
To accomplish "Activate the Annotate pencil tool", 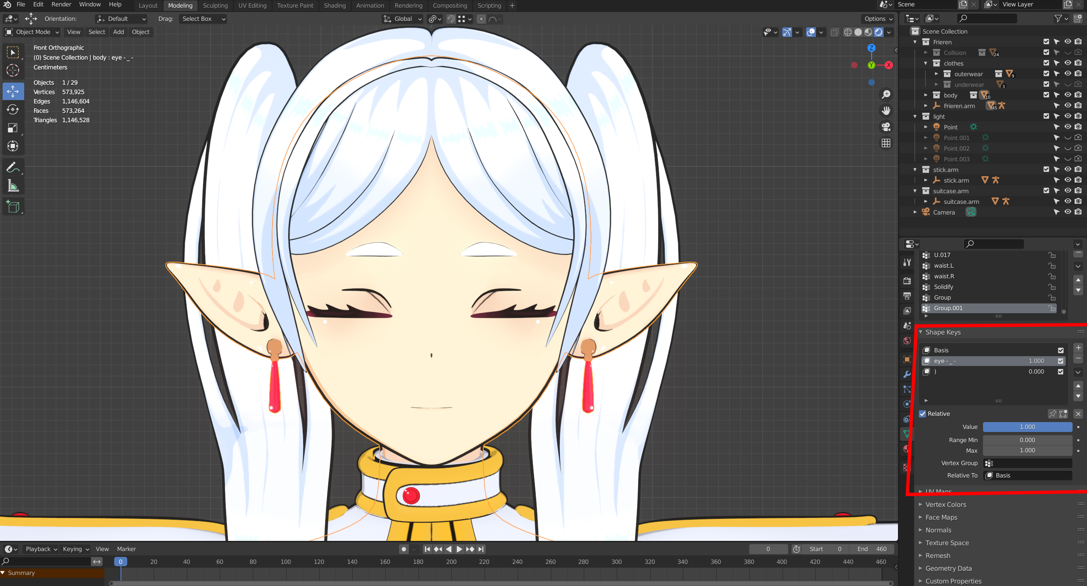I will 13,167.
